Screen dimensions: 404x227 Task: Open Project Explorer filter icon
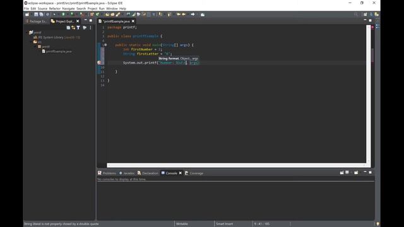tap(78, 28)
